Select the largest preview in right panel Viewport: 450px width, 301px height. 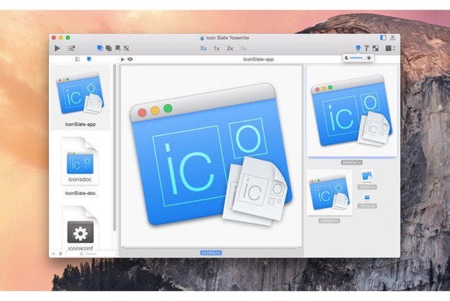351,112
